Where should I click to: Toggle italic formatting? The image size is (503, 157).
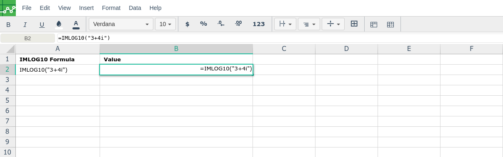coord(25,24)
